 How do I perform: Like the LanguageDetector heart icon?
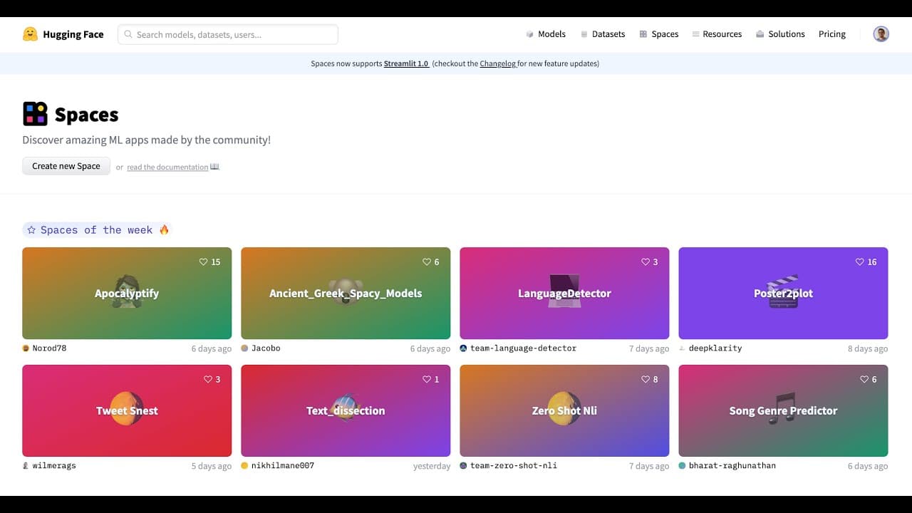click(646, 262)
